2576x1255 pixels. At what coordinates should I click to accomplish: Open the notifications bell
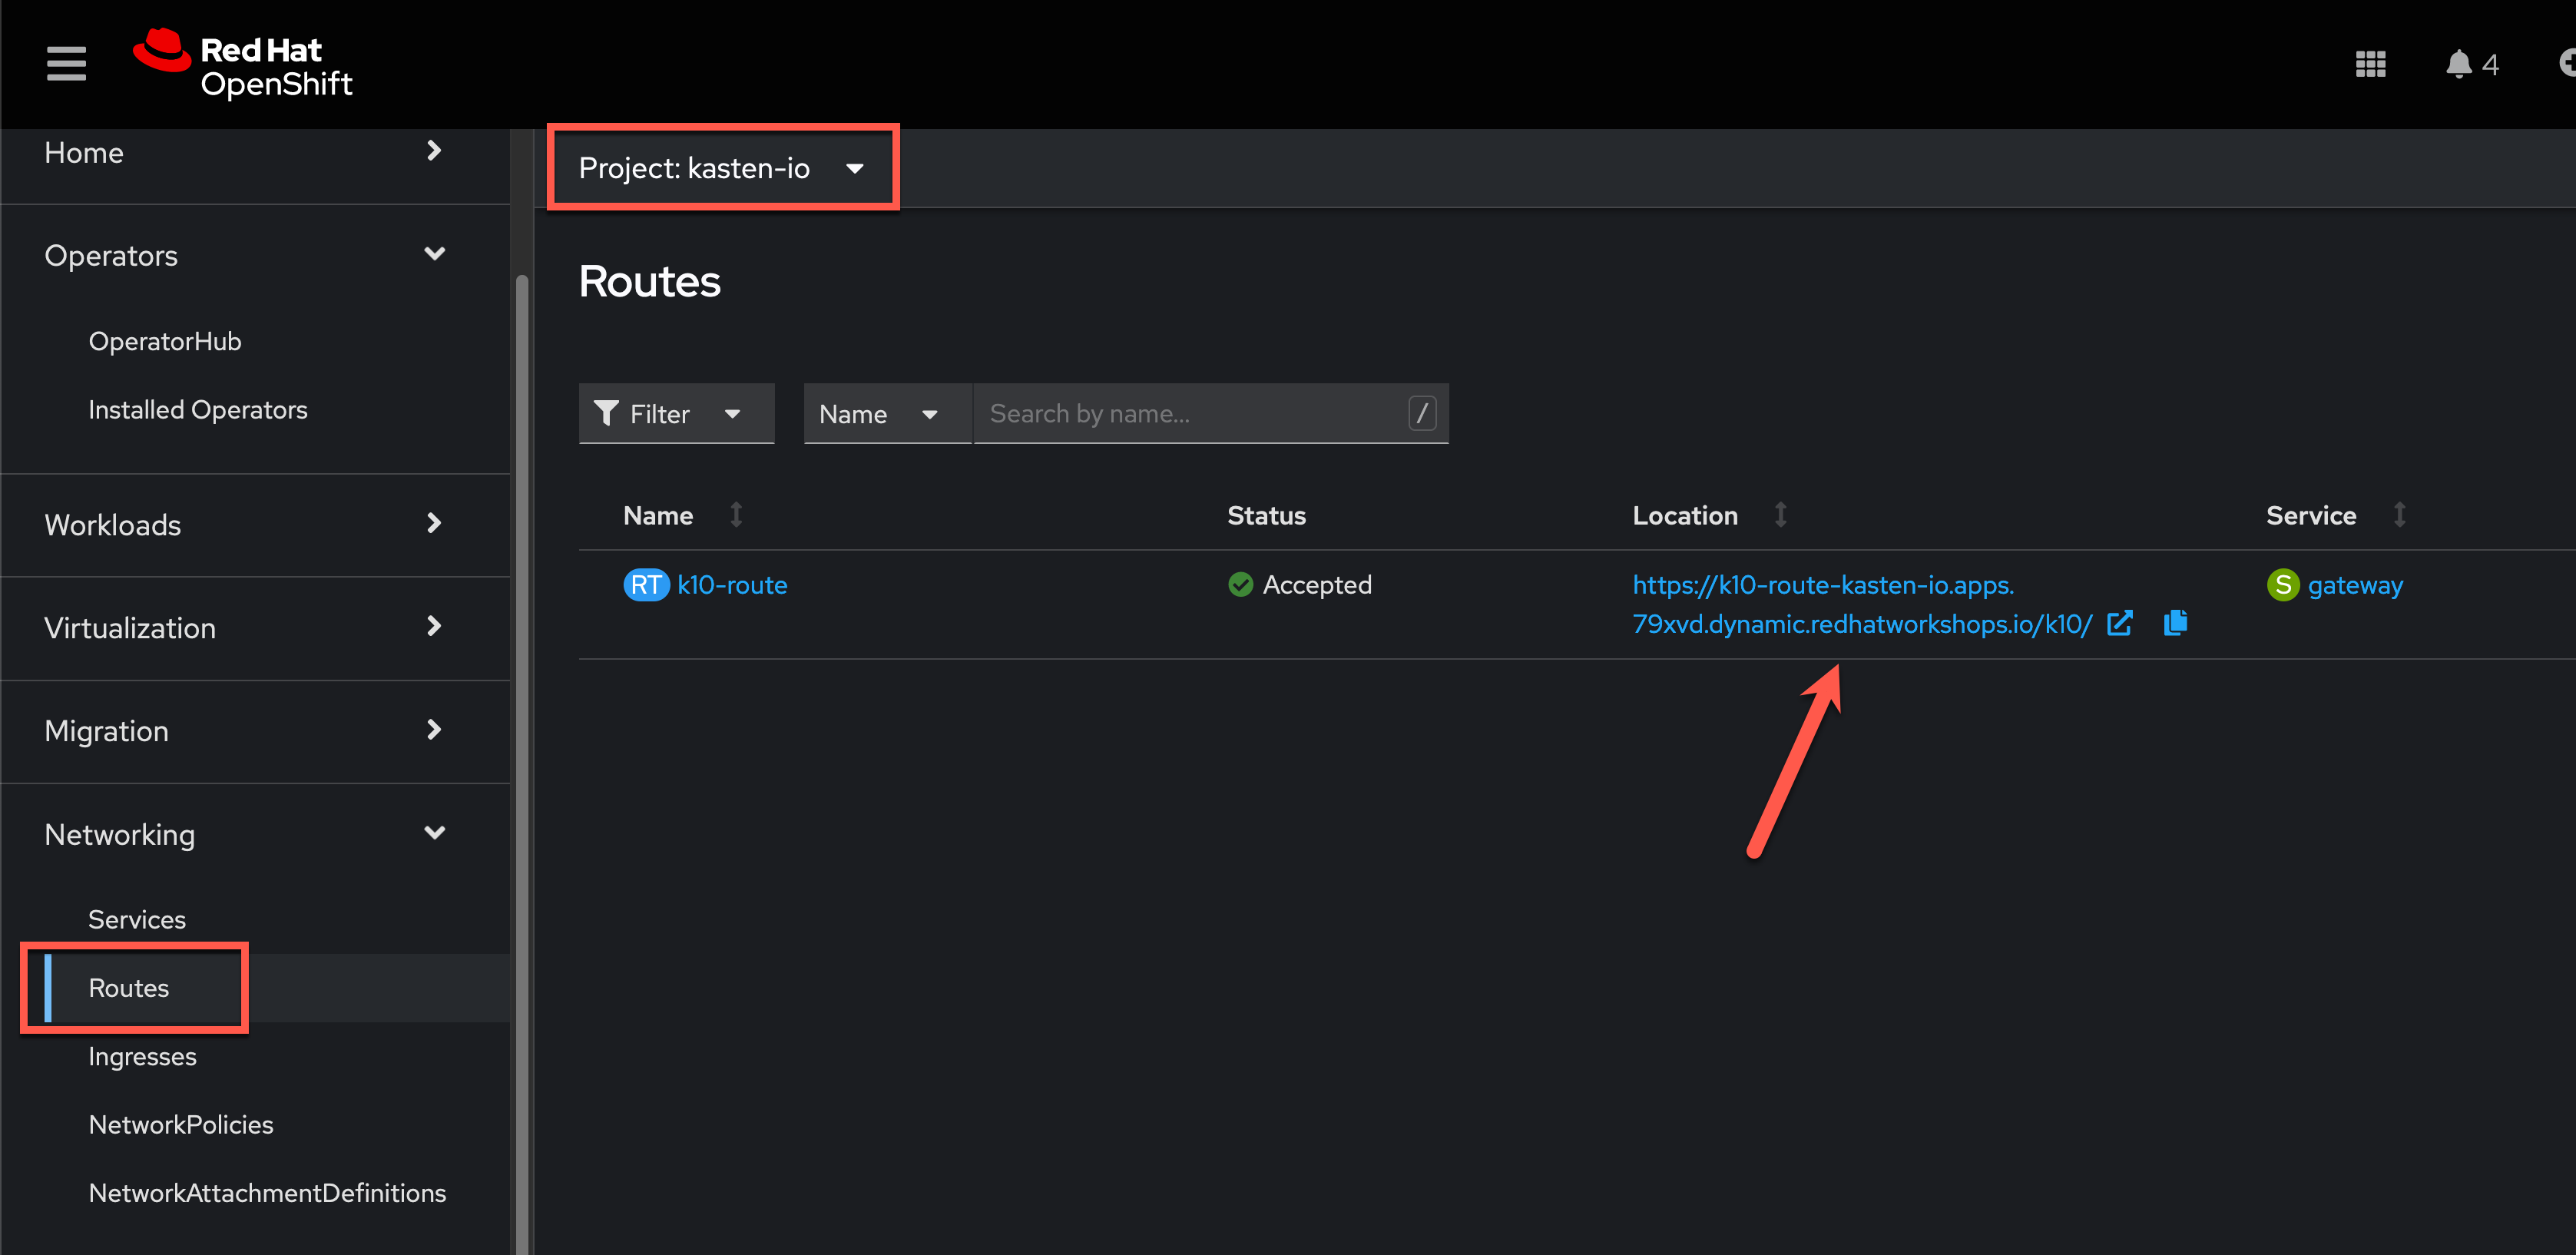point(2458,65)
